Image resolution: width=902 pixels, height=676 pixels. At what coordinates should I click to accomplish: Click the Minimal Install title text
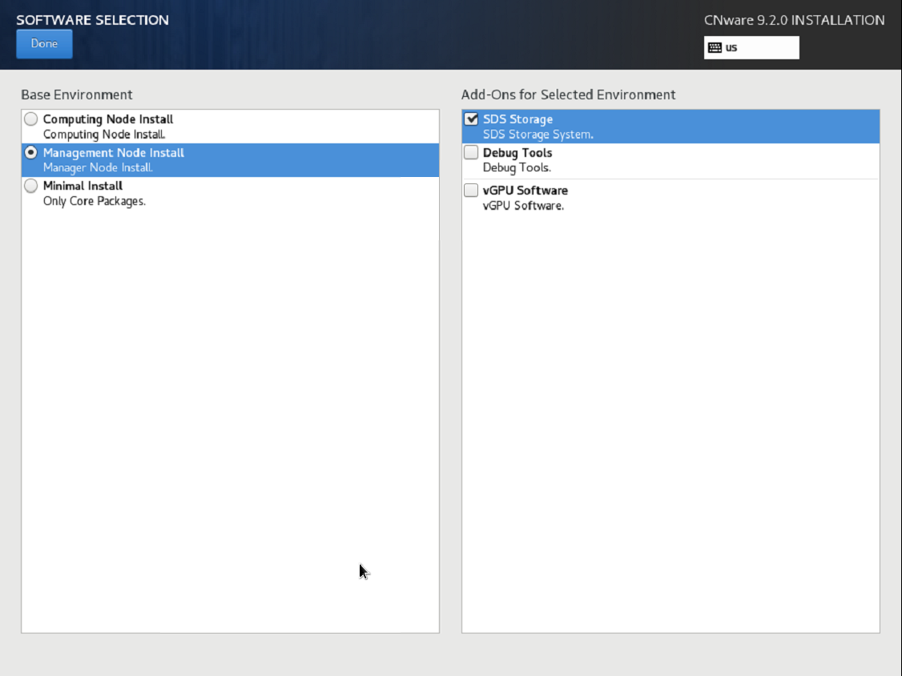[83, 186]
